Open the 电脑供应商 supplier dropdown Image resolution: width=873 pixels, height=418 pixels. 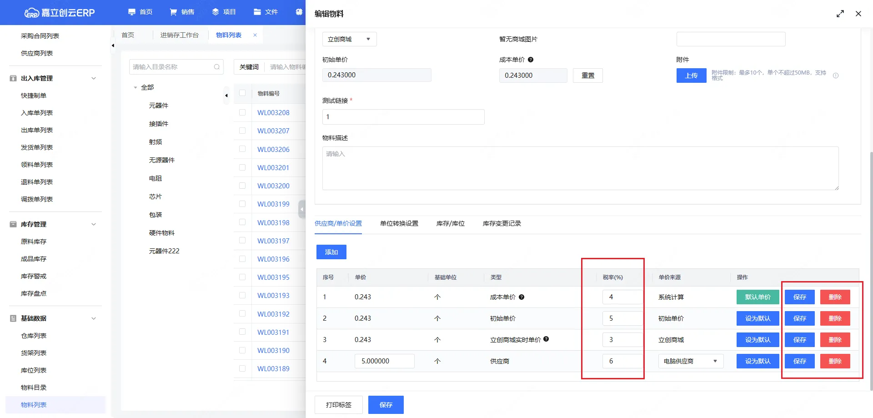690,361
